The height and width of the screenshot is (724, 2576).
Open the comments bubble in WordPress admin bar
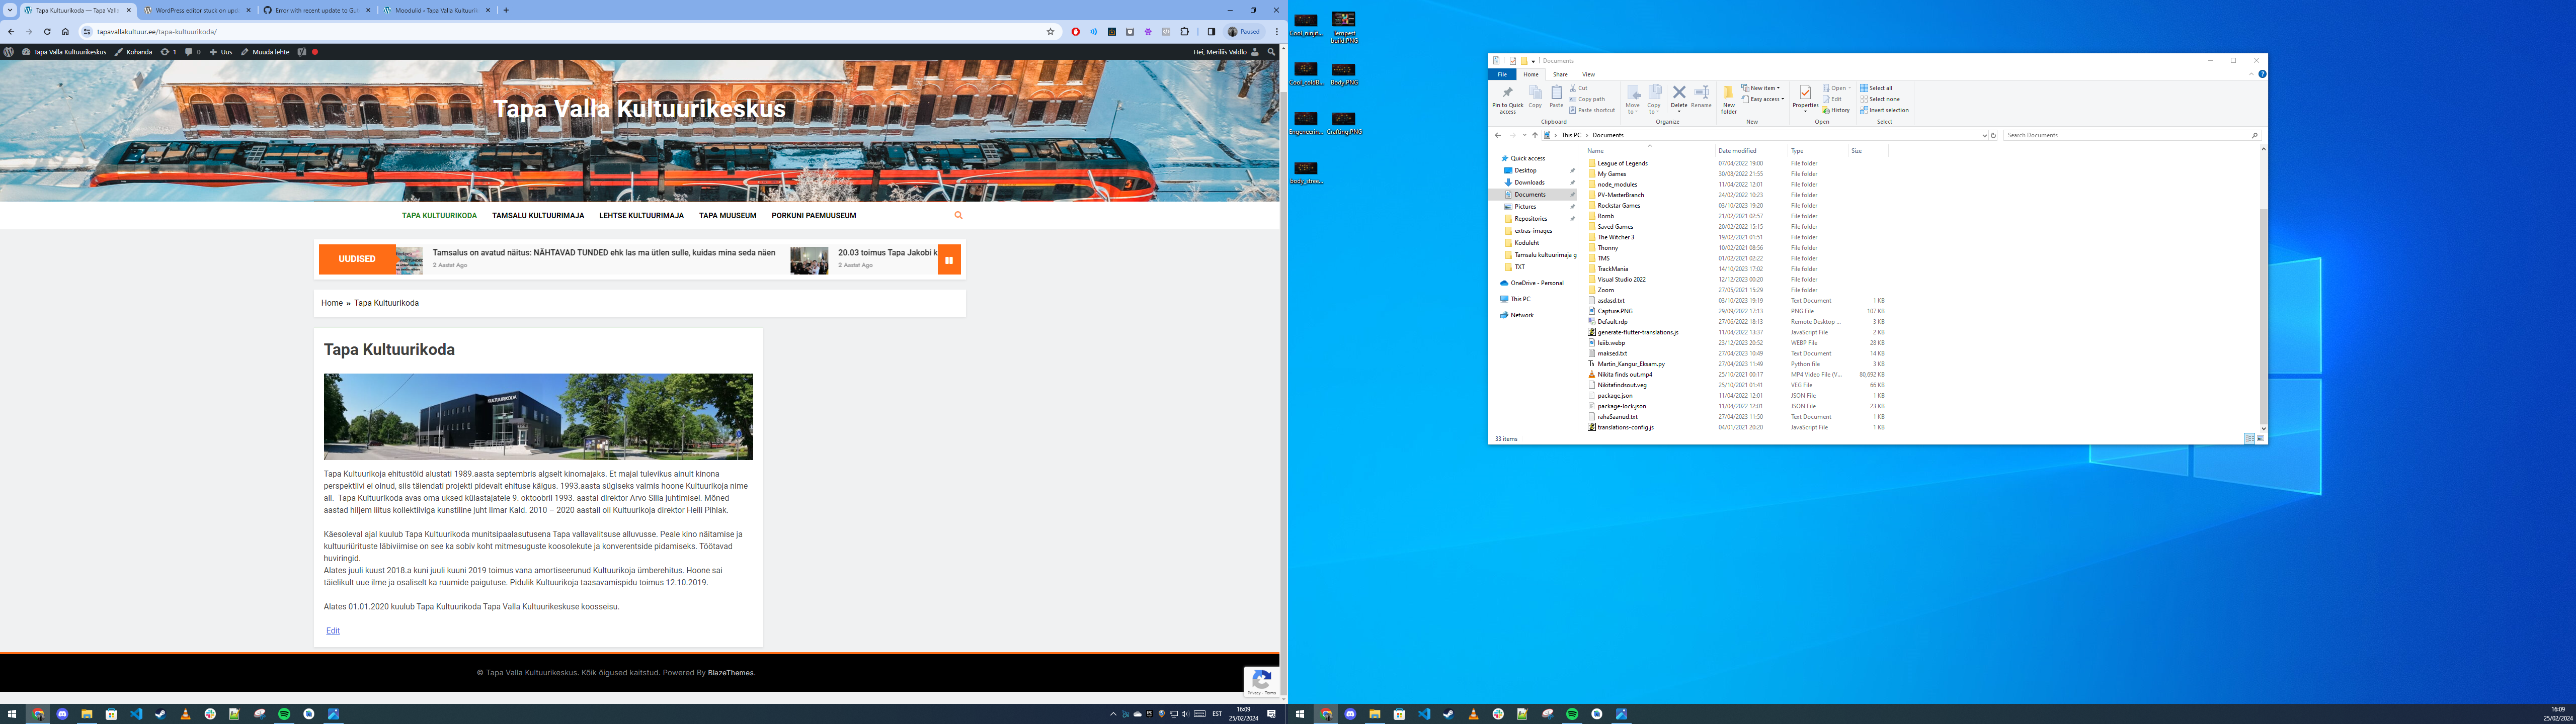[x=192, y=52]
